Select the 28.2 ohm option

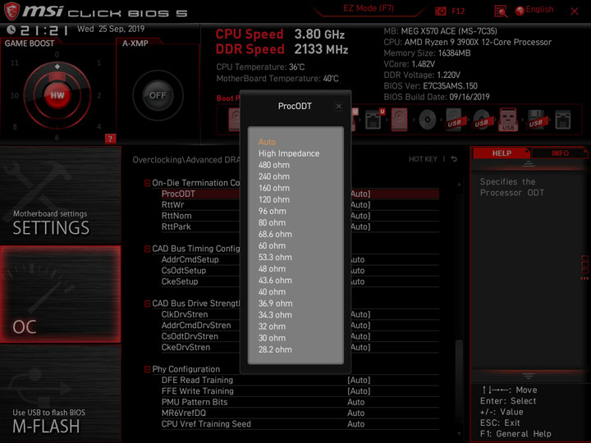[275, 349]
